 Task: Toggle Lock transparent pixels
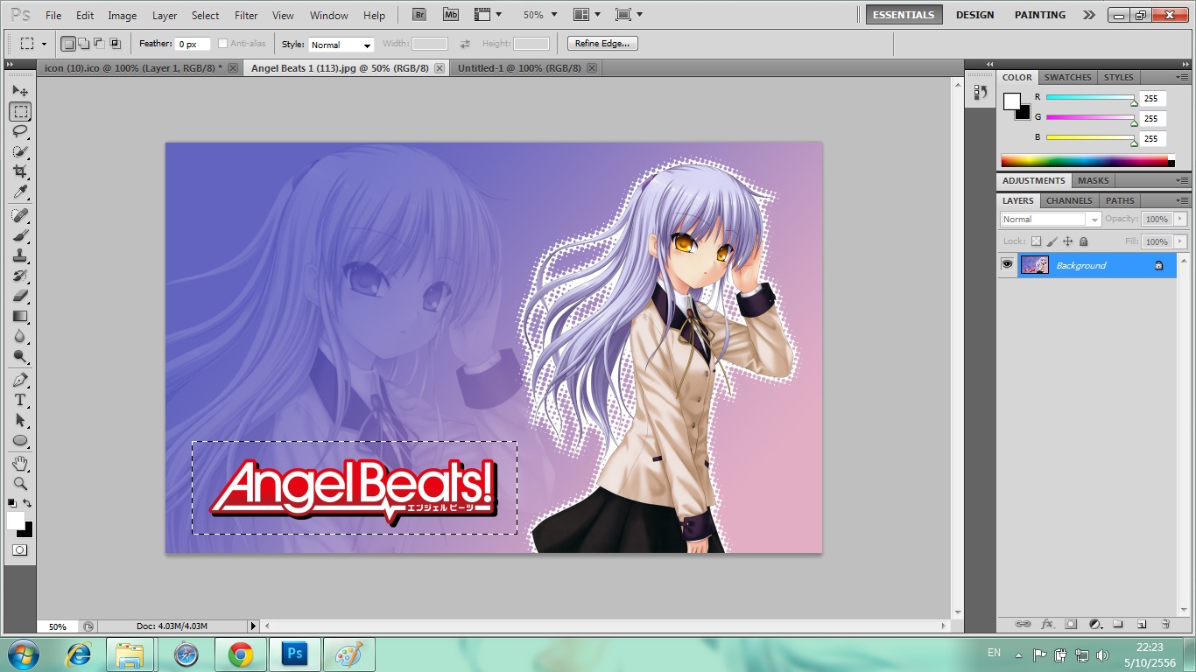tap(1036, 241)
